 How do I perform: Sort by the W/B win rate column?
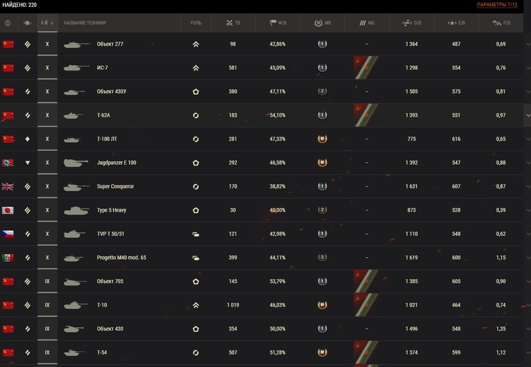pyautogui.click(x=278, y=23)
